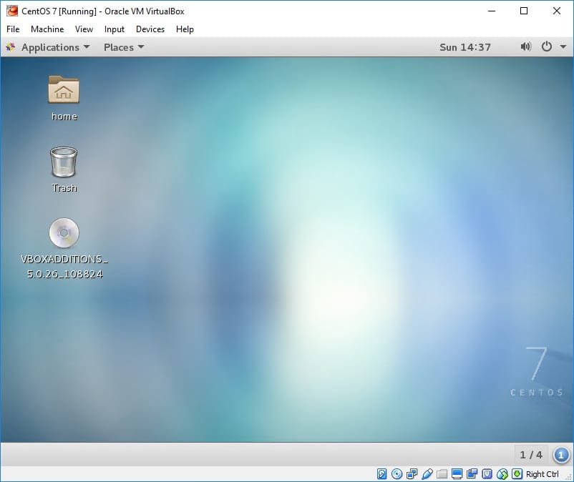Open the network adapters indicator
This screenshot has height=482, width=574.
point(412,474)
